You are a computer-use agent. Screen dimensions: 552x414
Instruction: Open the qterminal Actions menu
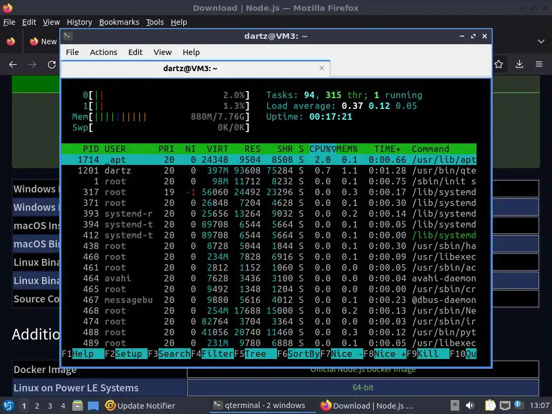pos(103,52)
